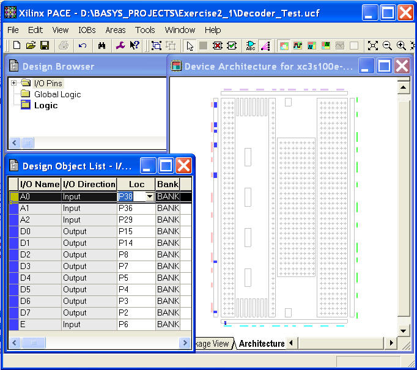Select the arrow pointer tool

point(190,46)
